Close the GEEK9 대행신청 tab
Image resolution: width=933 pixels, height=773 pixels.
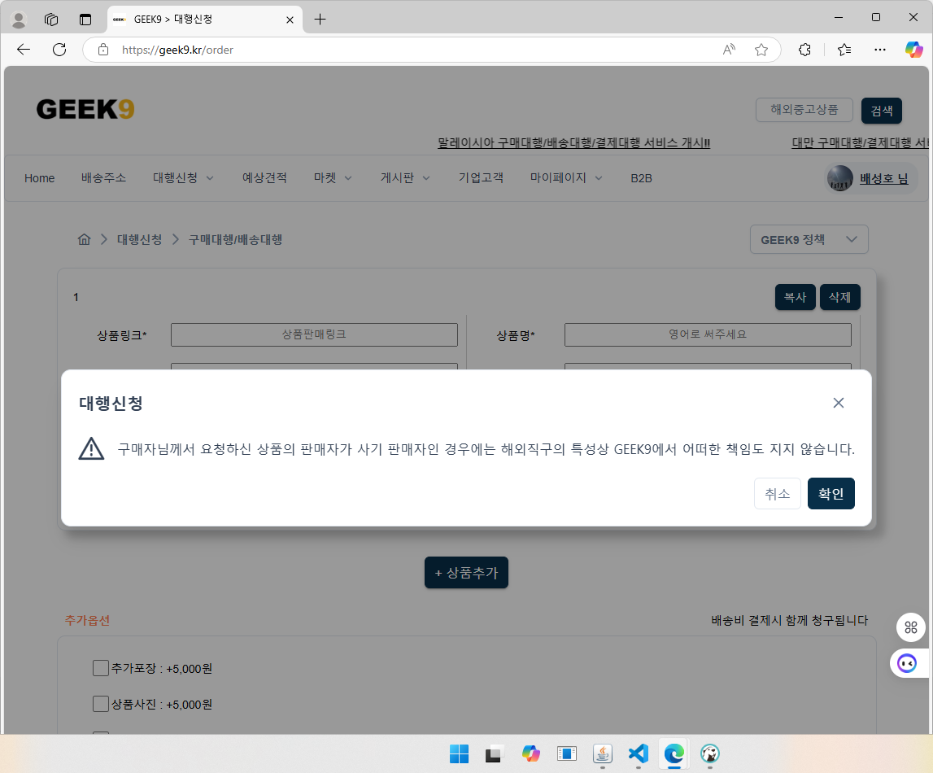(290, 20)
